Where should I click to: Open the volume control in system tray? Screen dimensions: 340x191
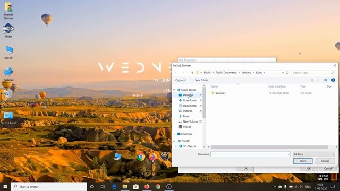pyautogui.click(x=301, y=186)
